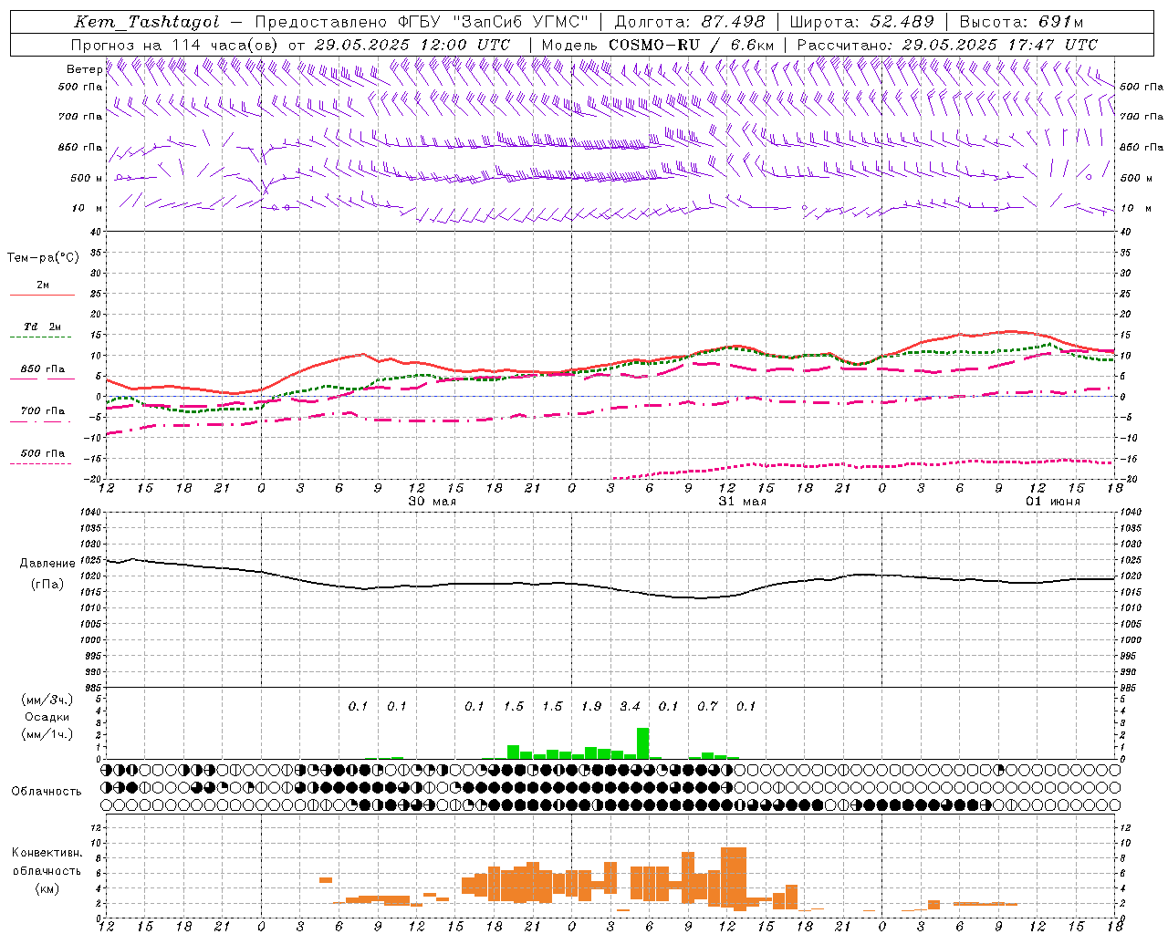Click the Kem_Tashtagol station title

click(147, 22)
